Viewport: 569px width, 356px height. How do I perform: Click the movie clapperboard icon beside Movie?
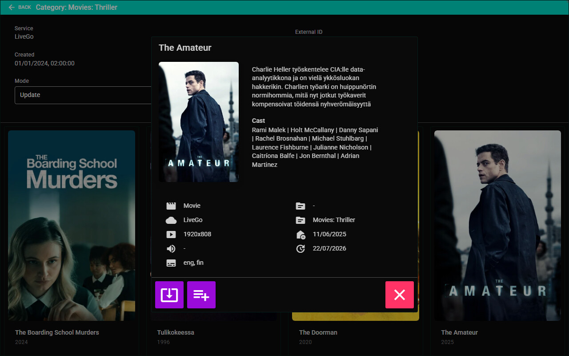pos(171,206)
